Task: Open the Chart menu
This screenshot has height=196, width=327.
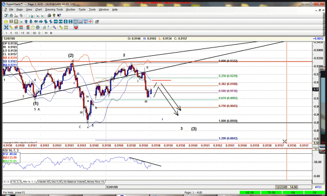Action: pyautogui.click(x=39, y=9)
